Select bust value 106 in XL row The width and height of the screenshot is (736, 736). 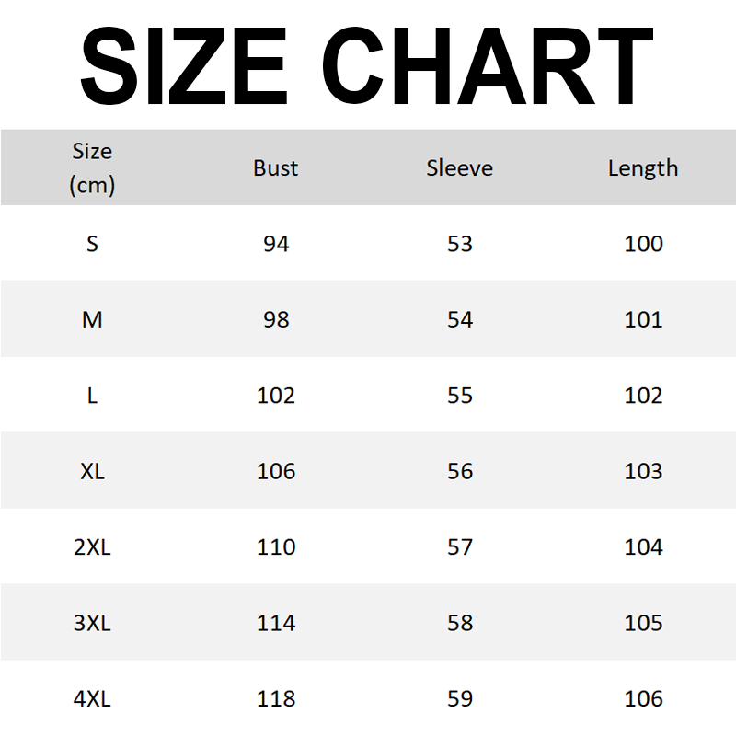(276, 471)
